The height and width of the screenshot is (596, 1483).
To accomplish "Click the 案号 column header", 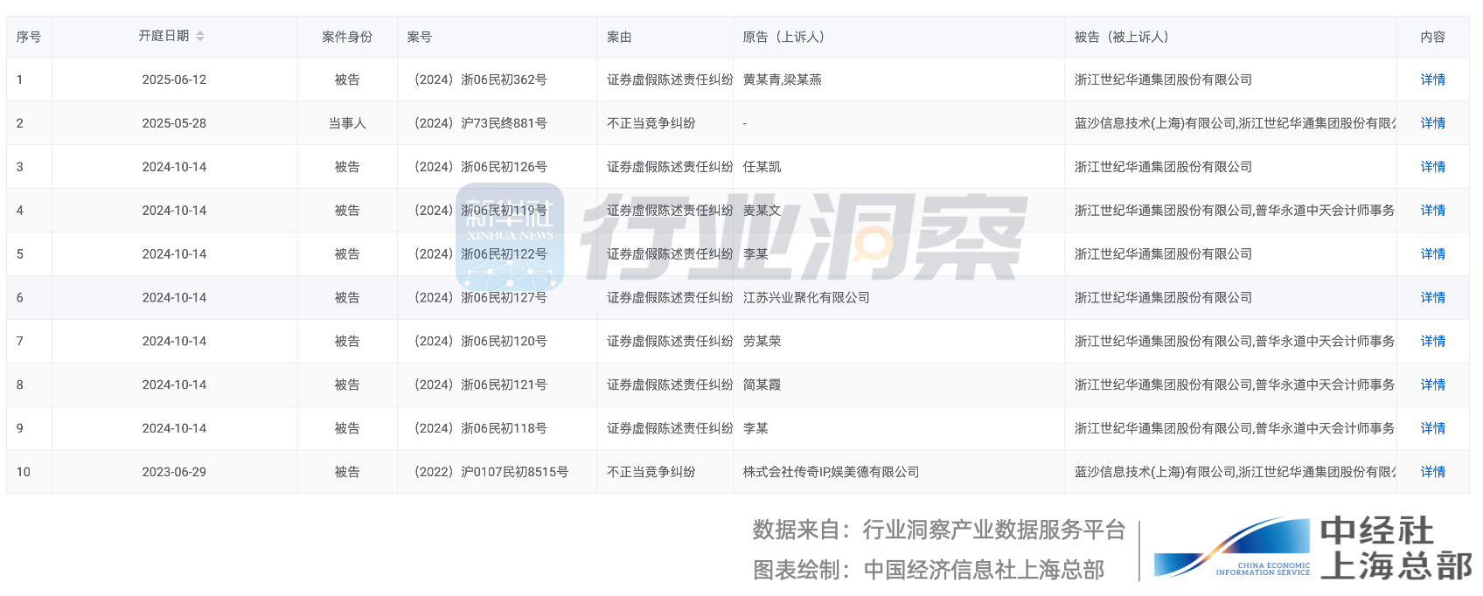I will [420, 37].
